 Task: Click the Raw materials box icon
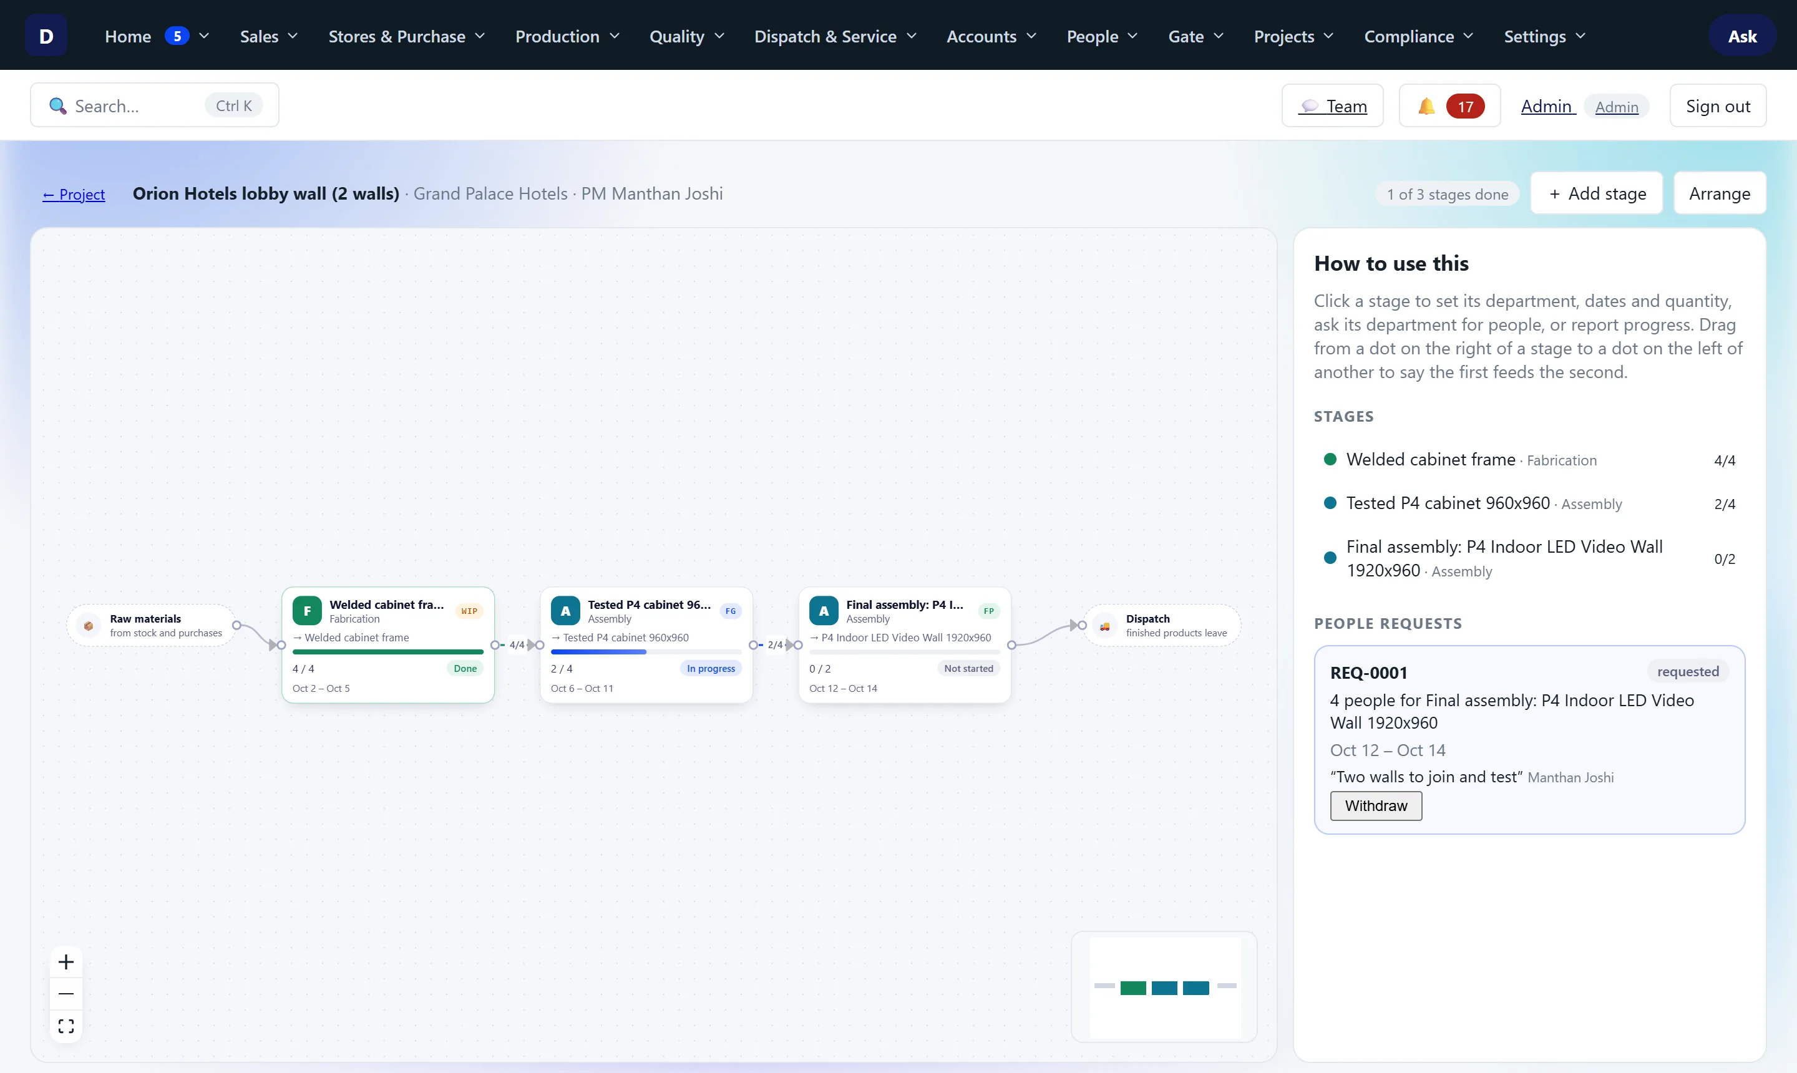88,626
